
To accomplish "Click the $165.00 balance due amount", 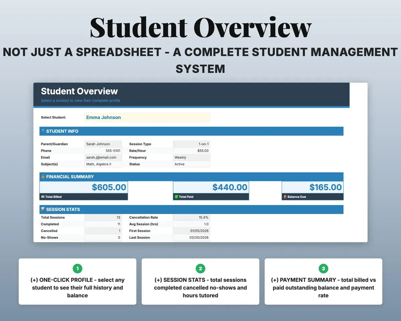I will (325, 187).
